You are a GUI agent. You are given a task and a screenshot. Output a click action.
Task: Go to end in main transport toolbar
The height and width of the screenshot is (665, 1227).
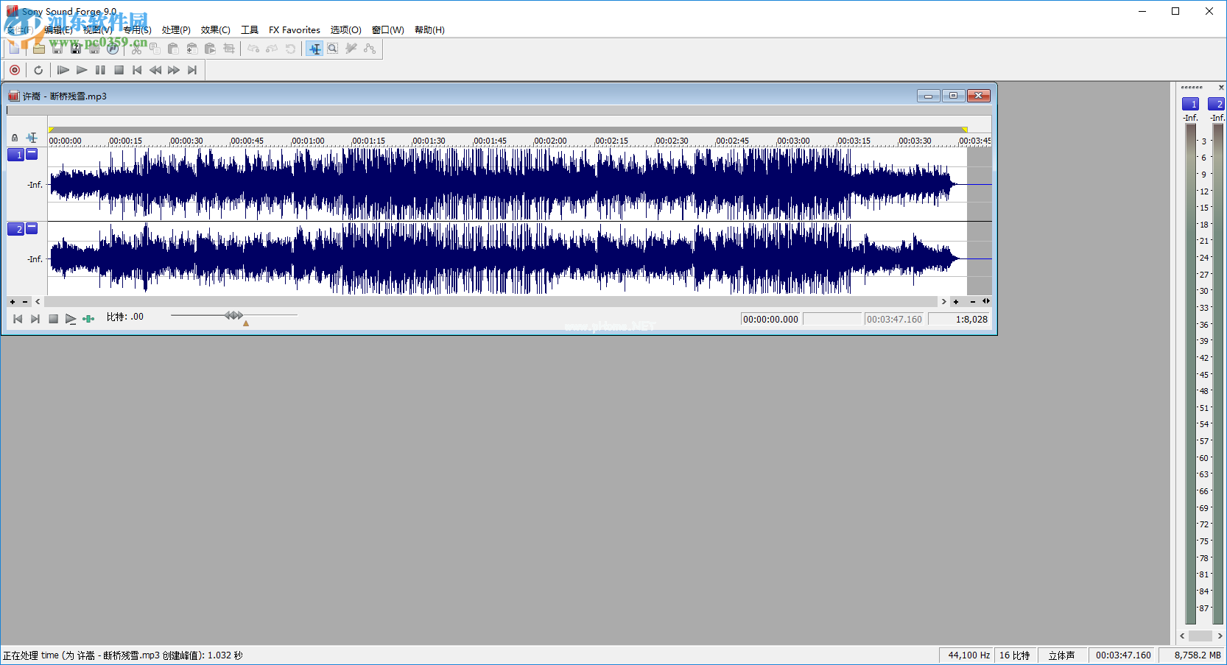pyautogui.click(x=192, y=70)
